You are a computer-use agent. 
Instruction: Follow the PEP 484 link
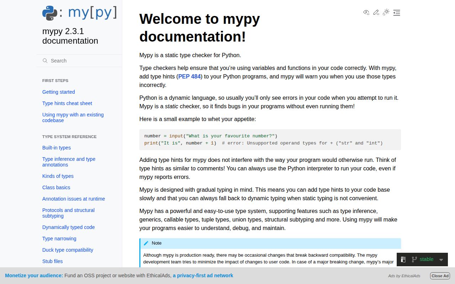189,76
